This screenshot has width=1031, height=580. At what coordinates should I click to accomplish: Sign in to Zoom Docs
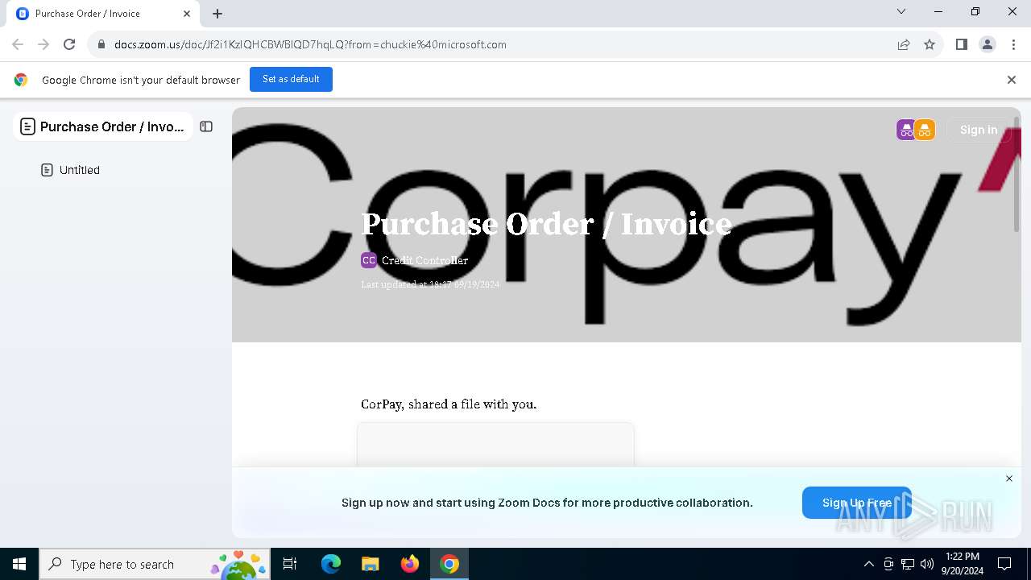point(978,130)
